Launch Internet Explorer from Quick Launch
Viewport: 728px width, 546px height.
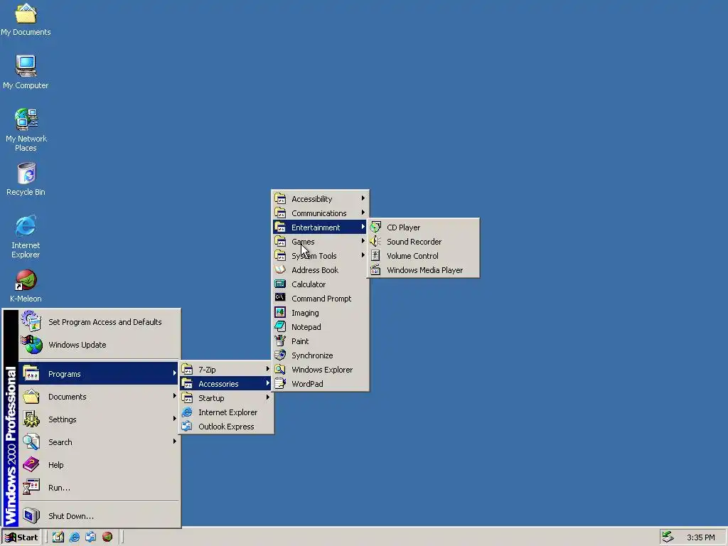click(x=74, y=537)
